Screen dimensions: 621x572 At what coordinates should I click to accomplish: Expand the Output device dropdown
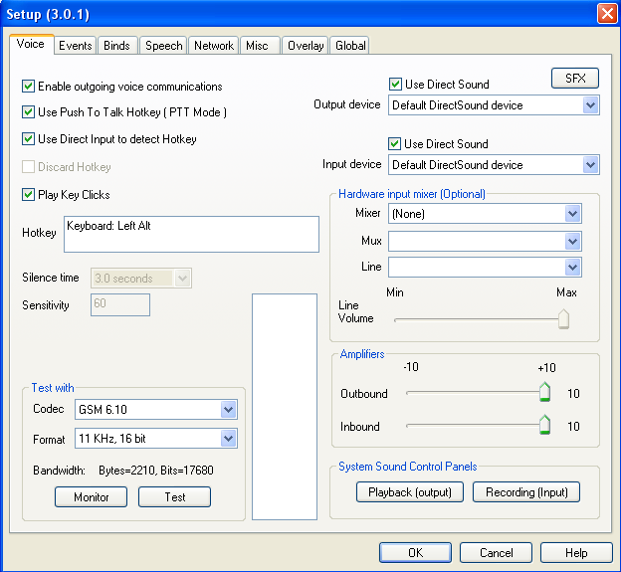click(x=590, y=104)
